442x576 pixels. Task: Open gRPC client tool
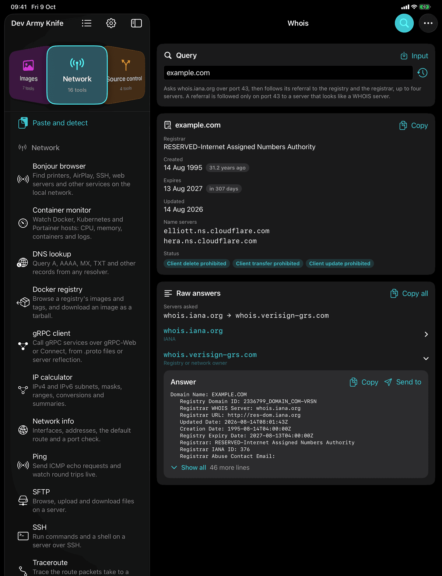coord(77,346)
